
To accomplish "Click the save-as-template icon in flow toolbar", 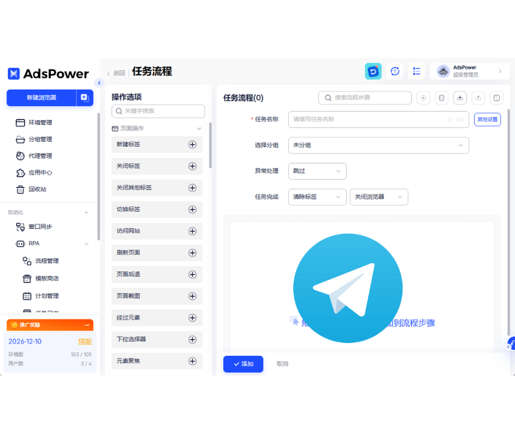I will 497,98.
